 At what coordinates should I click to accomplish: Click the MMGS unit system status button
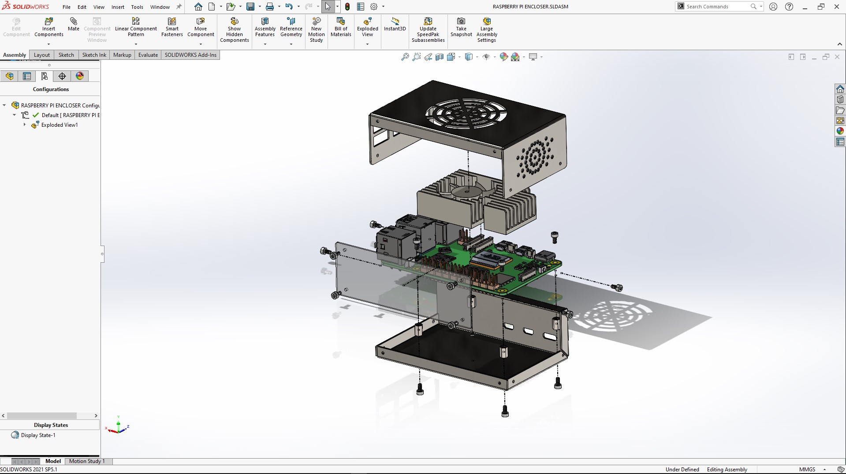pos(807,470)
